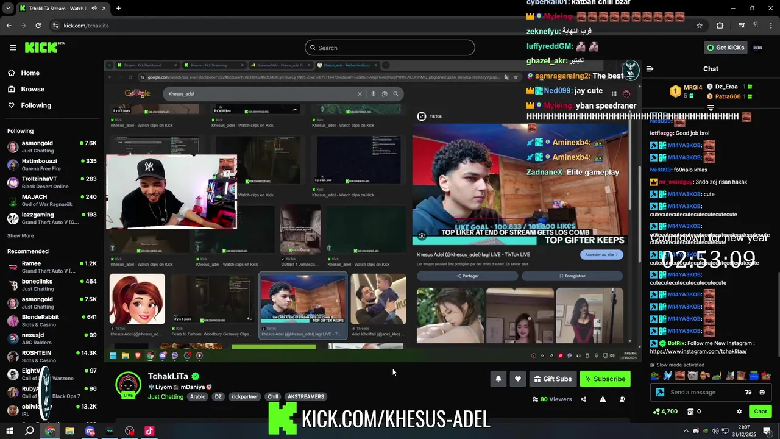Open asmongold channel in Following list
This screenshot has height=439, width=780.
pos(52,147)
